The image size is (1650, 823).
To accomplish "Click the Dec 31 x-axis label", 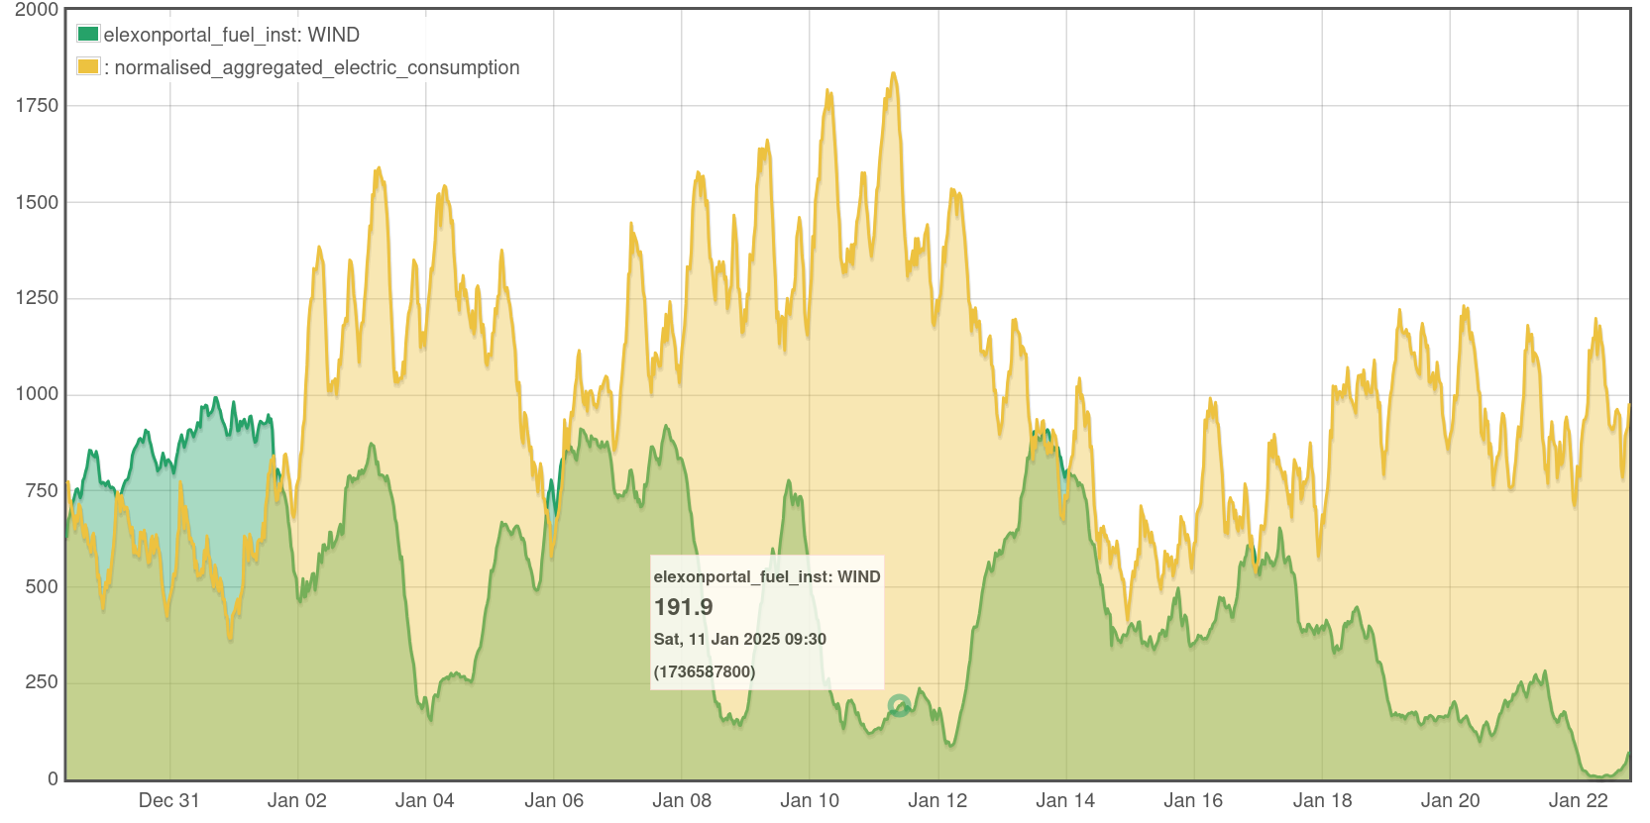I will point(168,800).
